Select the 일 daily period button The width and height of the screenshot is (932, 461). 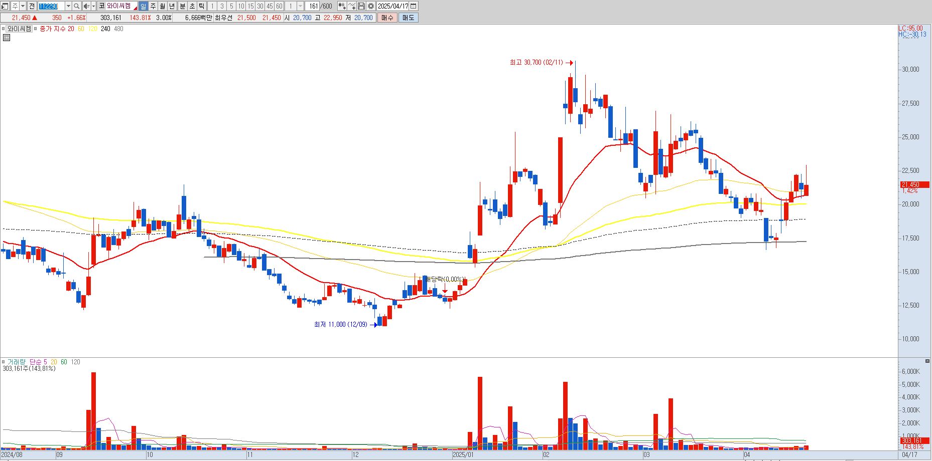tap(143, 6)
